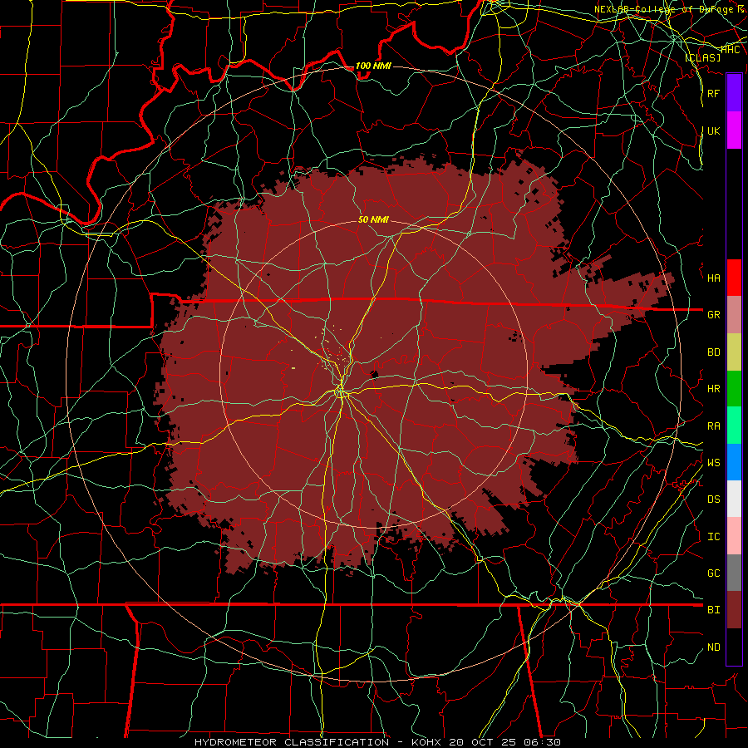748x748 pixels.
Task: Click the BD legend label
Action: pyautogui.click(x=713, y=352)
